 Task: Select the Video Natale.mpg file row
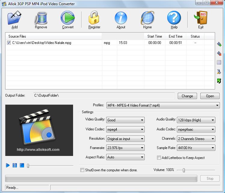(110, 43)
